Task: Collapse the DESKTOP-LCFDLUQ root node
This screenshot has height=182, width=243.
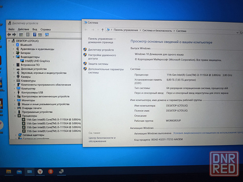Action: click(x=9, y=41)
